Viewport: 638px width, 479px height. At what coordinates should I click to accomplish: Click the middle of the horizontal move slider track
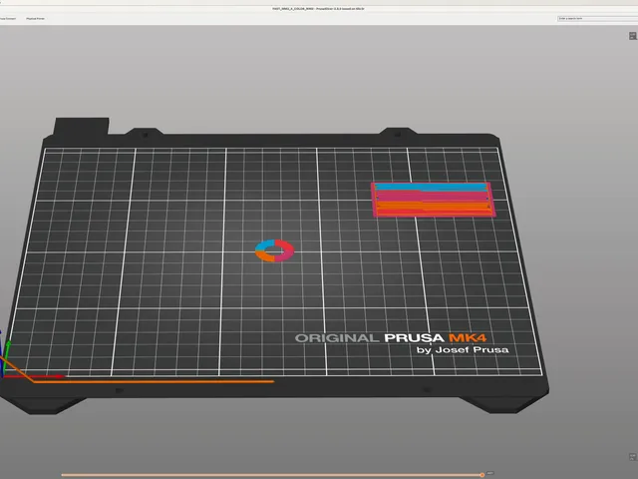point(271,475)
